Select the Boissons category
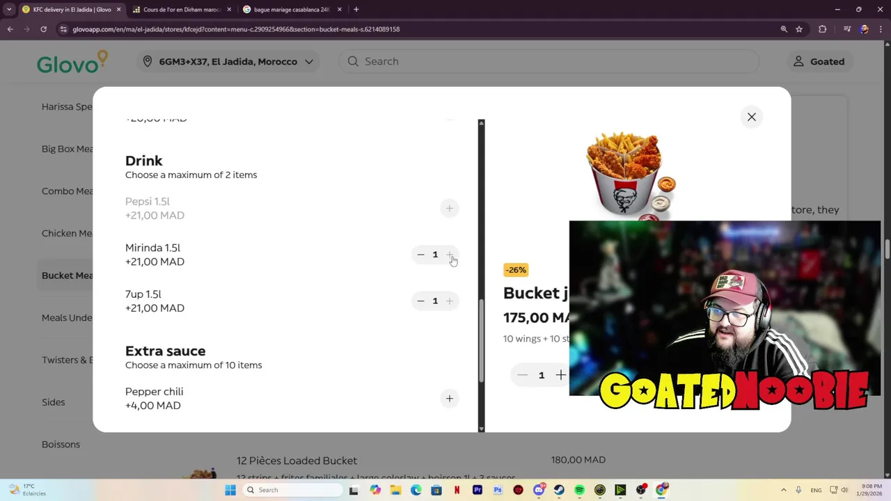This screenshot has width=891, height=501. pos(61,445)
